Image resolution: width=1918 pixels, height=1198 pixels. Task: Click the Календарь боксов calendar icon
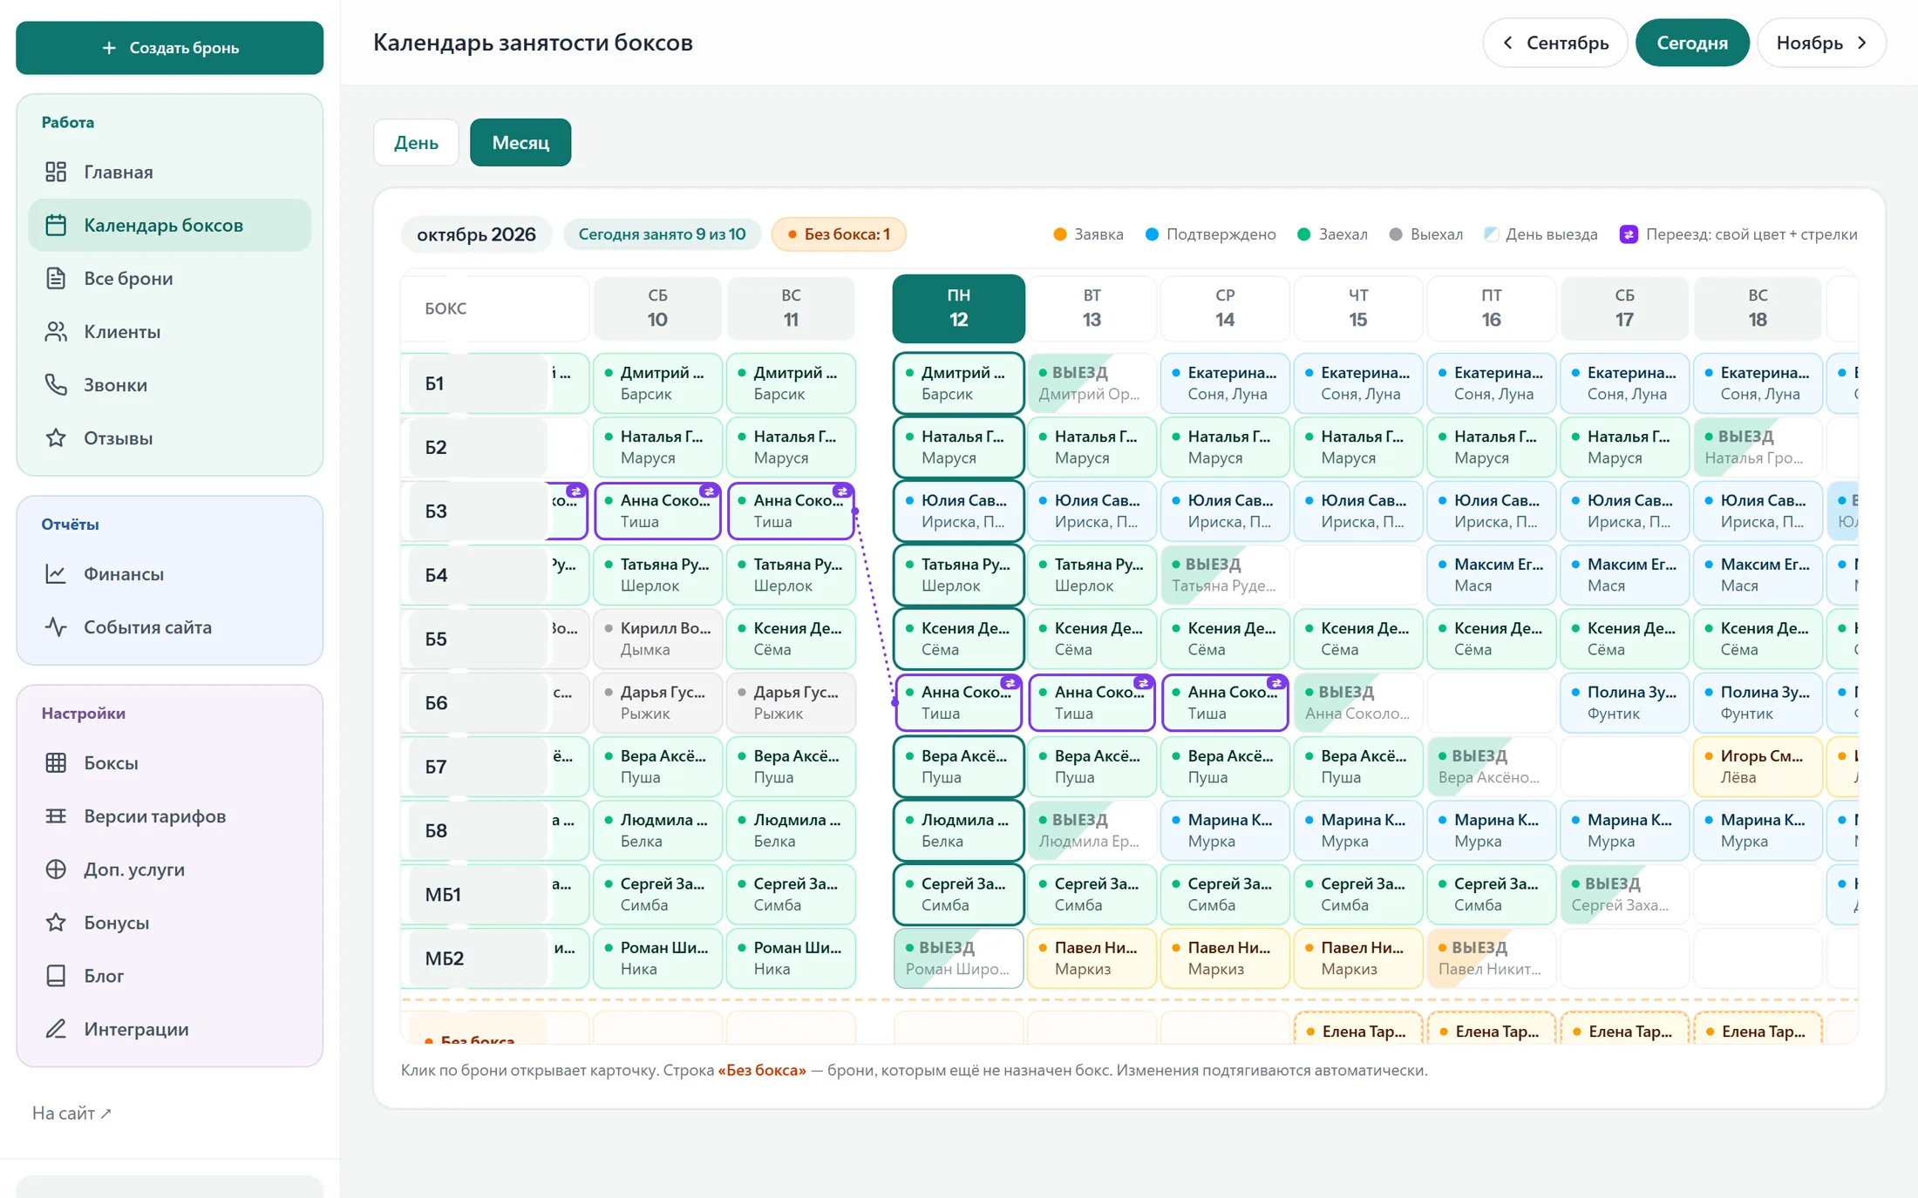tap(56, 225)
